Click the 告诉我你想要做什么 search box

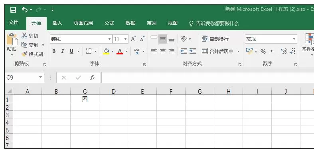click(214, 24)
